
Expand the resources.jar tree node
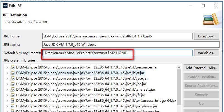tap(7, 67)
